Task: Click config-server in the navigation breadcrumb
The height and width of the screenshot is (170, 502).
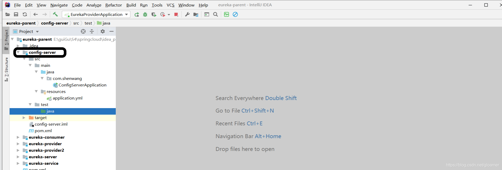Action: click(x=55, y=23)
